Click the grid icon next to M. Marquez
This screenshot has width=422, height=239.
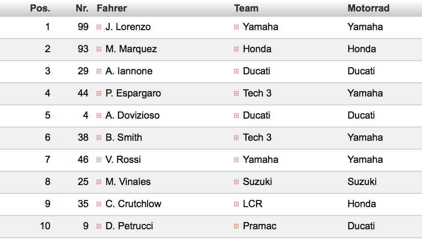click(x=99, y=49)
